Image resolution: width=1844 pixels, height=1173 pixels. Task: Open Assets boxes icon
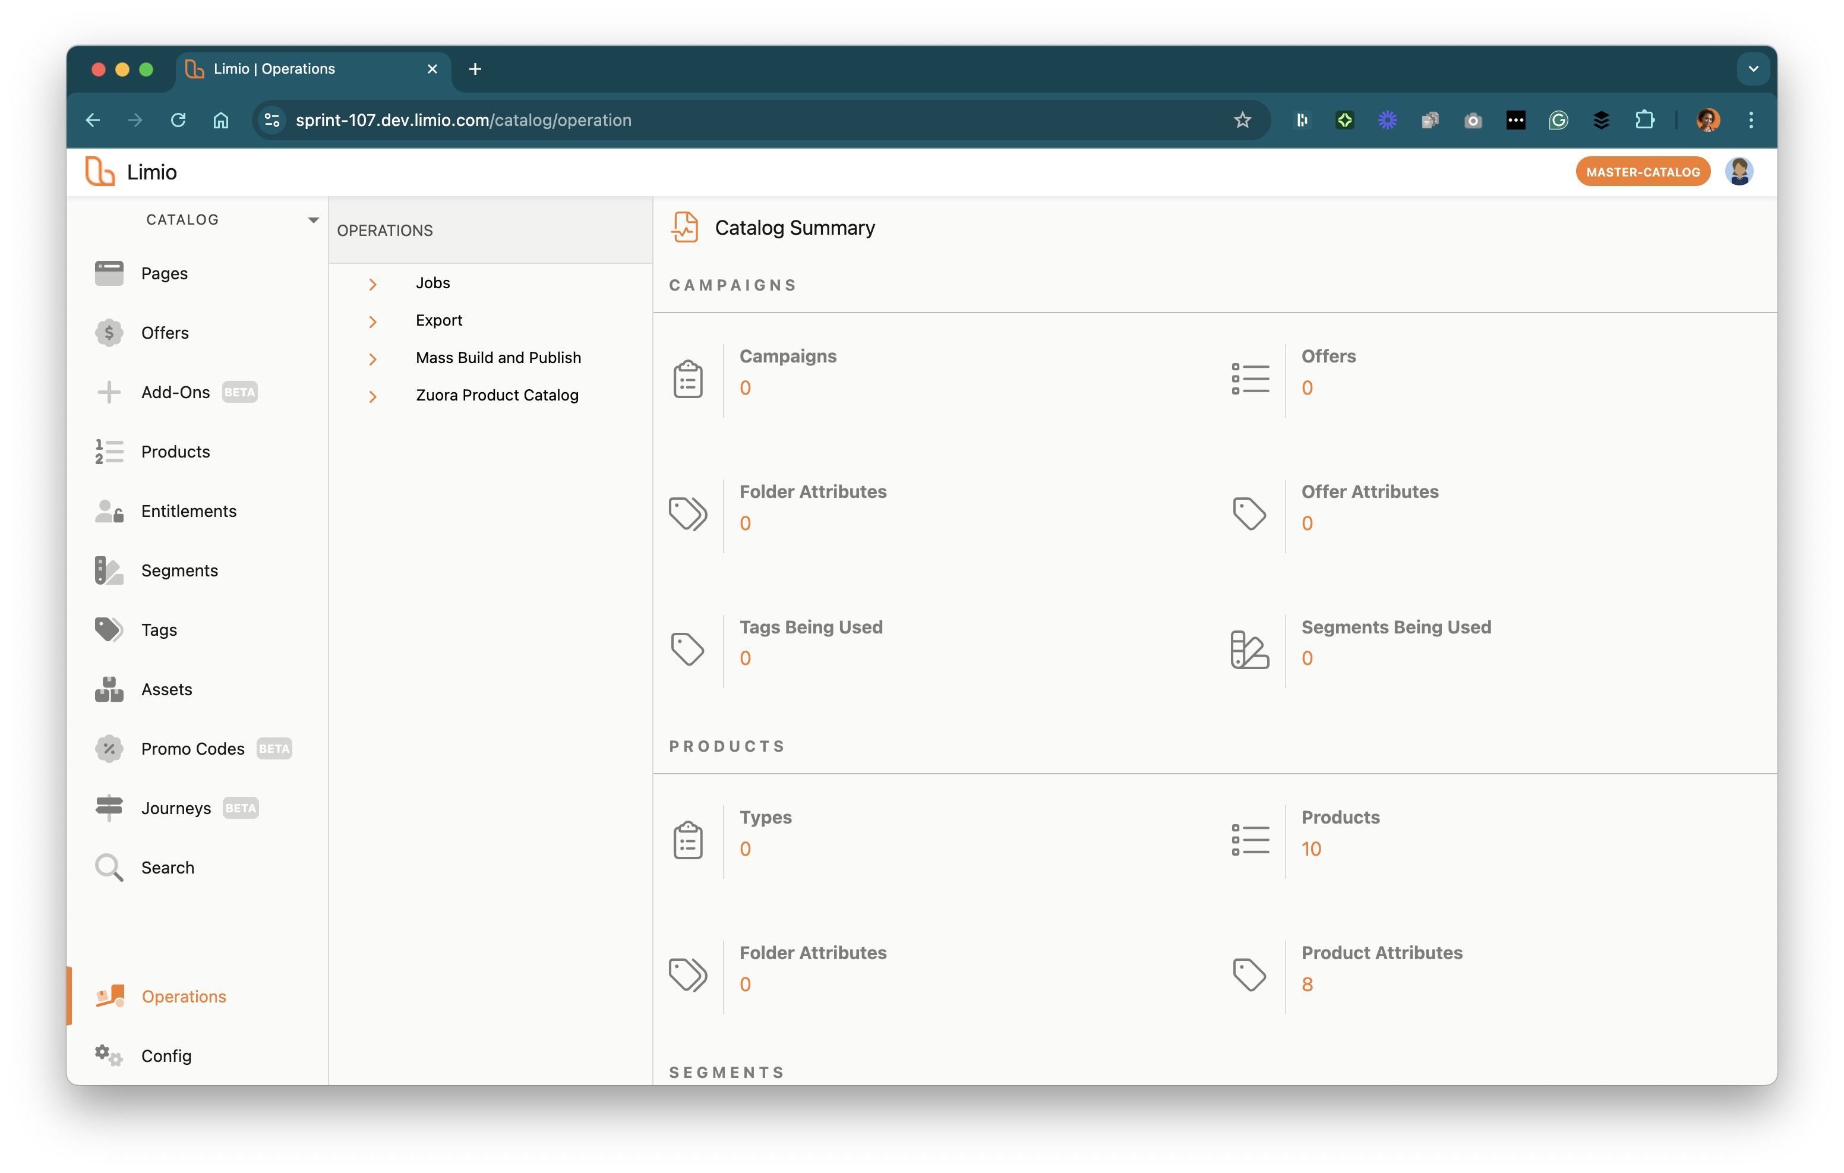(109, 689)
